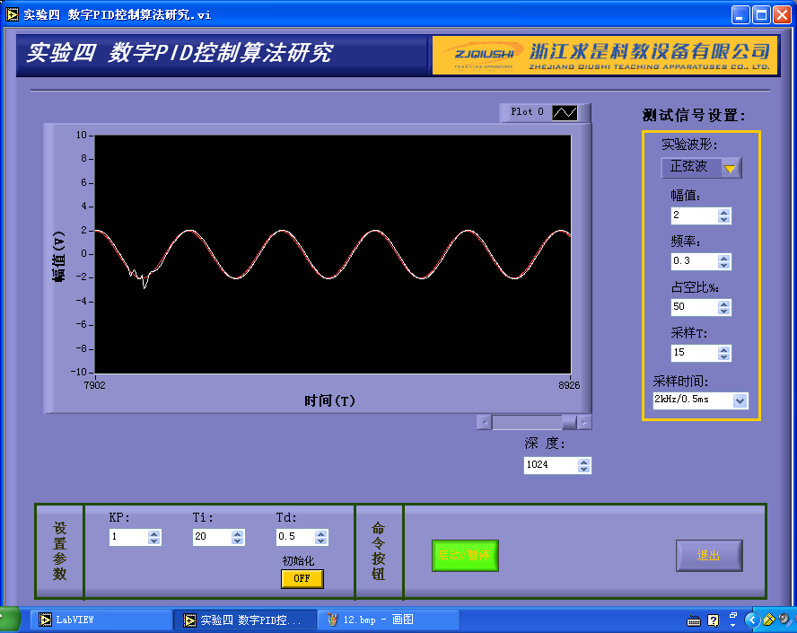Toggle the 初始化 OFF switch
The image size is (797, 633).
302,578
